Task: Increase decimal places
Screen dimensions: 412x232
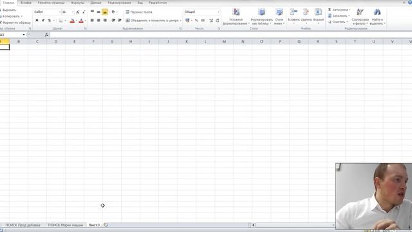Action: click(211, 21)
